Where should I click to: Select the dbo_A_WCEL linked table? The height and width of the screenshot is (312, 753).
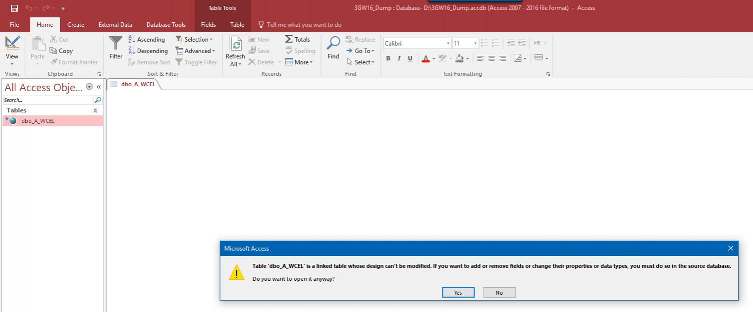pyautogui.click(x=53, y=121)
